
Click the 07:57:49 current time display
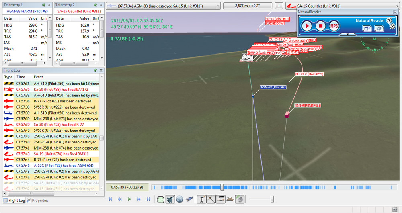click(x=127, y=187)
